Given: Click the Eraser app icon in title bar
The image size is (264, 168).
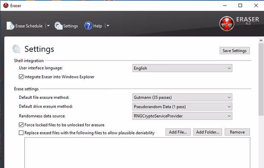Looking at the screenshot, I should pyautogui.click(x=6, y=6).
